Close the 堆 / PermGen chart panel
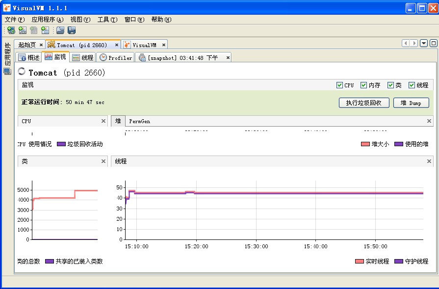The image size is (439, 289). [x=429, y=121]
